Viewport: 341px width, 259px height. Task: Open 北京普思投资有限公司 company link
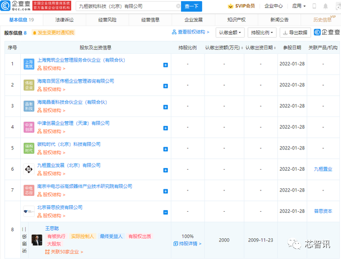tap(60, 207)
